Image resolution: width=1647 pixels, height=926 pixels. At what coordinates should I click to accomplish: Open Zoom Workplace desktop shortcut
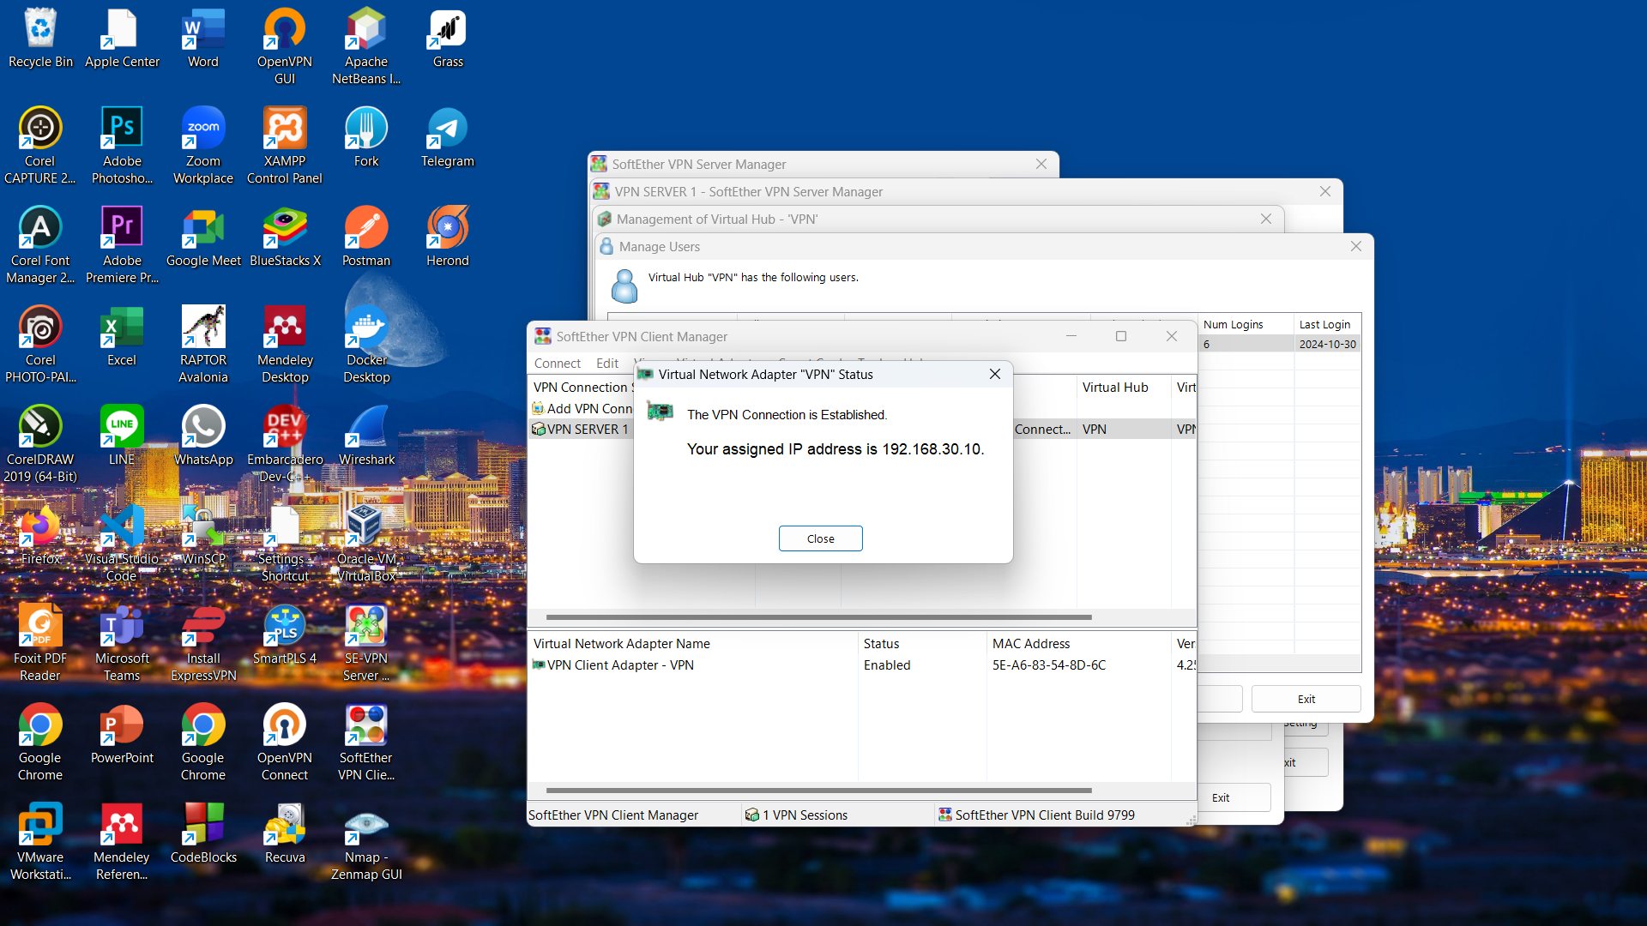coord(203,146)
